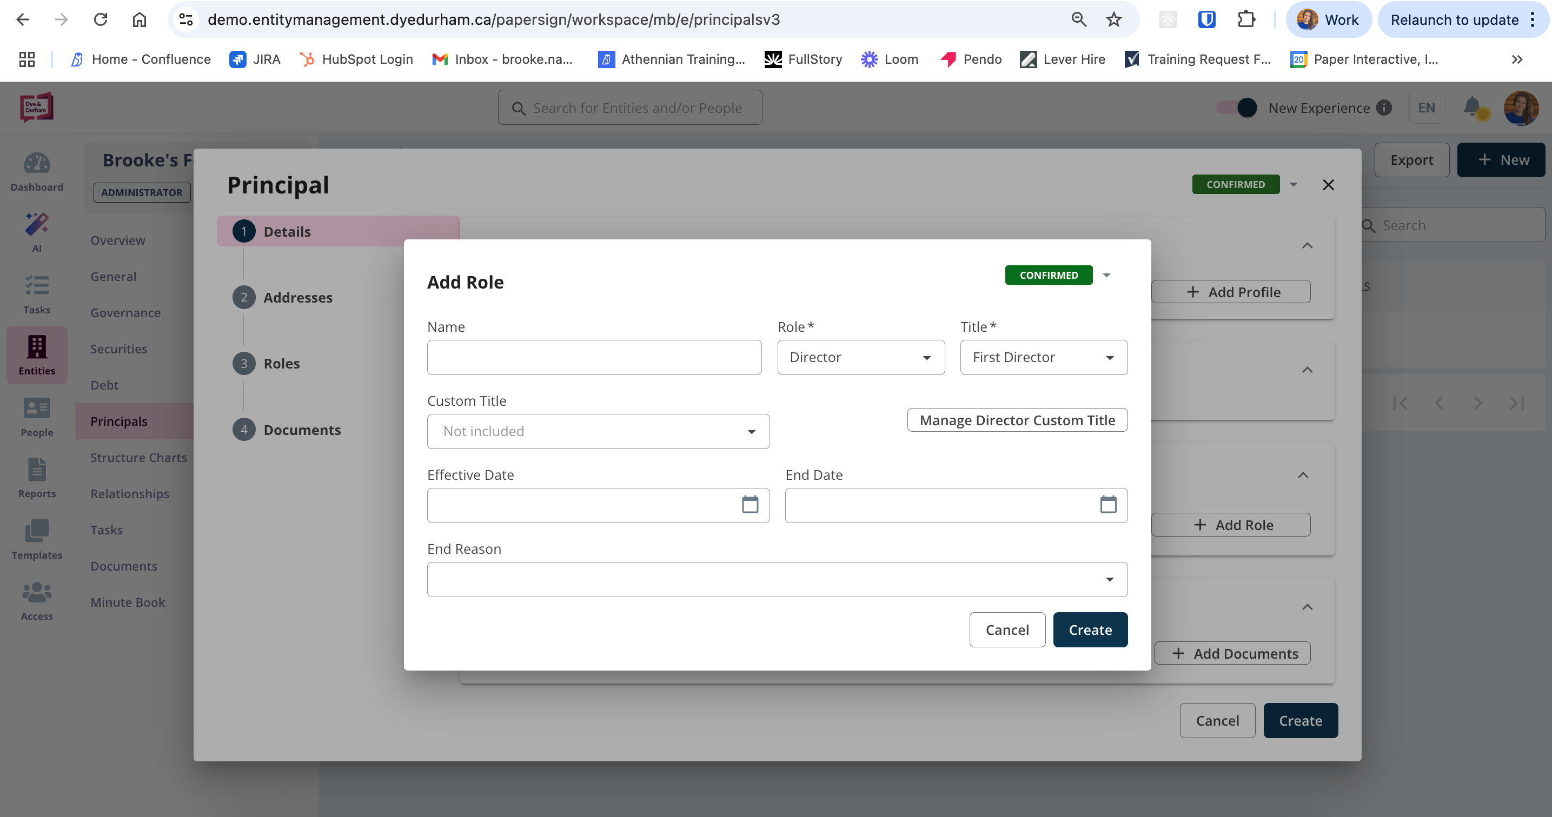Go to the browser home icon

pyautogui.click(x=139, y=19)
